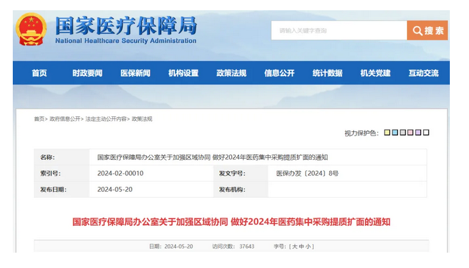This screenshot has height=268, width=469.
Task: Set font size to 大 (large)
Action: pos(295,246)
